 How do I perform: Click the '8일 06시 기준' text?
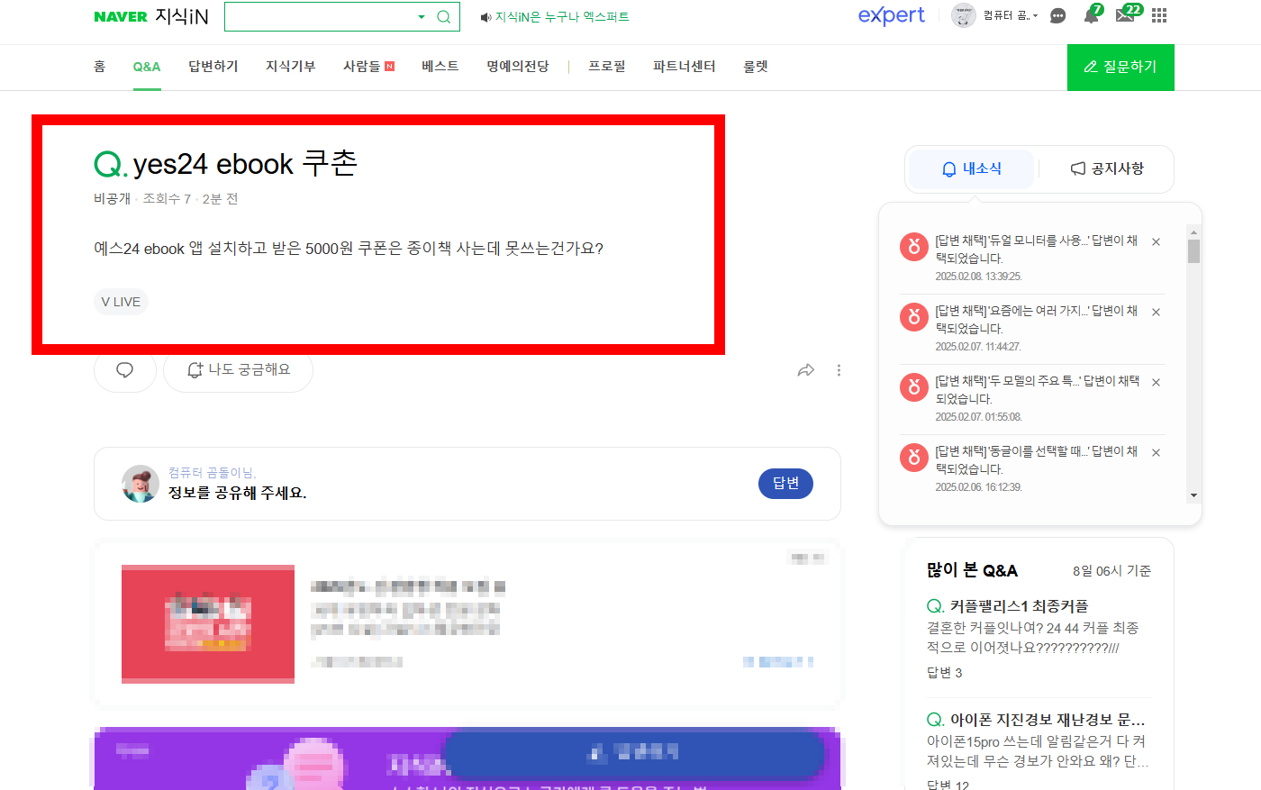pos(1111,571)
